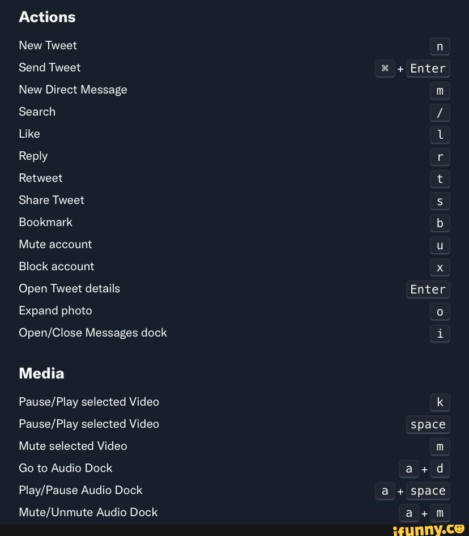Click the 'l' key badge for Like
This screenshot has height=536, width=469.
[x=440, y=135]
